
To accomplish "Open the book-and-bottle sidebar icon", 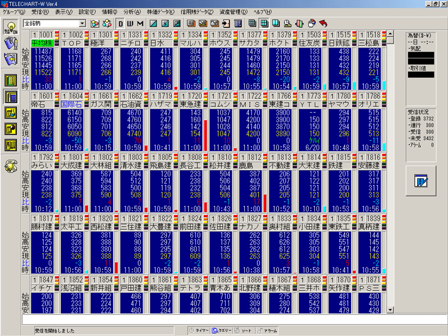I will click(x=11, y=43).
